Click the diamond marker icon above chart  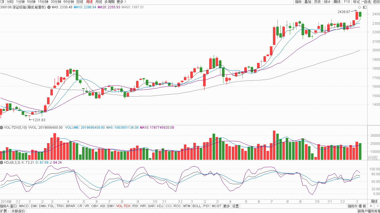(359, 7)
